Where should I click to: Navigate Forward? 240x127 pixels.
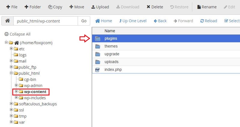(x=183, y=21)
